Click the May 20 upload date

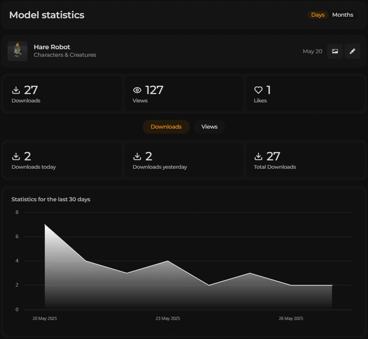click(312, 51)
